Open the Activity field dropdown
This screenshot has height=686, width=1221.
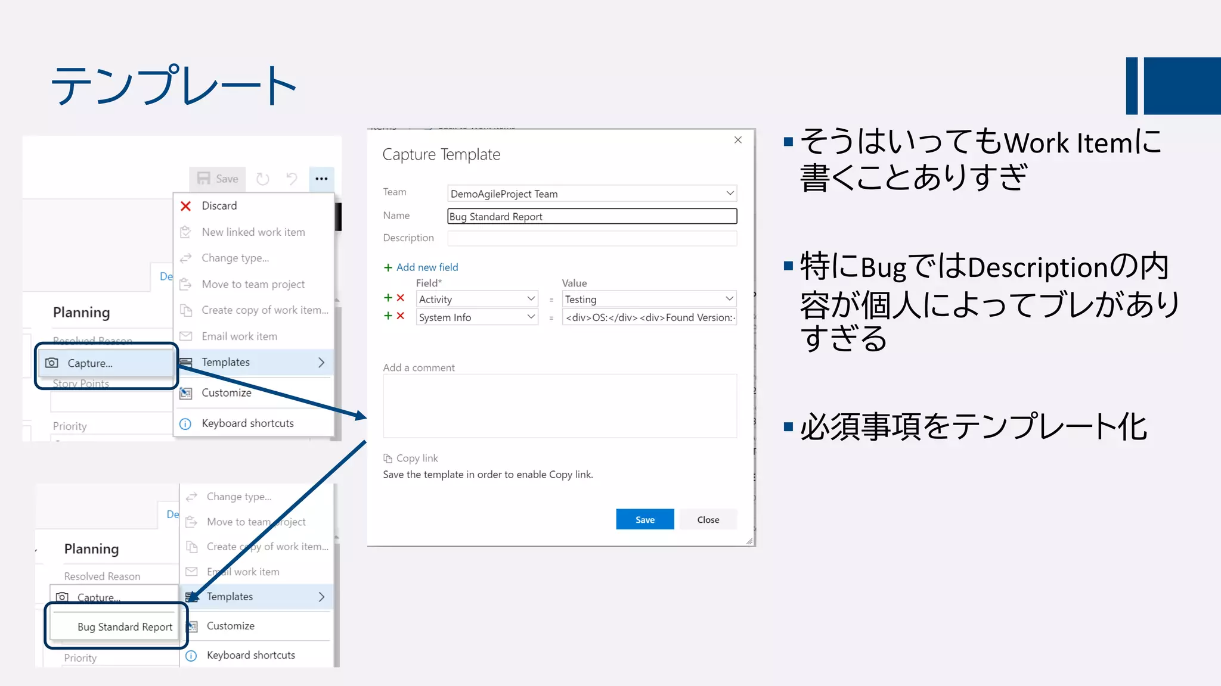point(477,299)
